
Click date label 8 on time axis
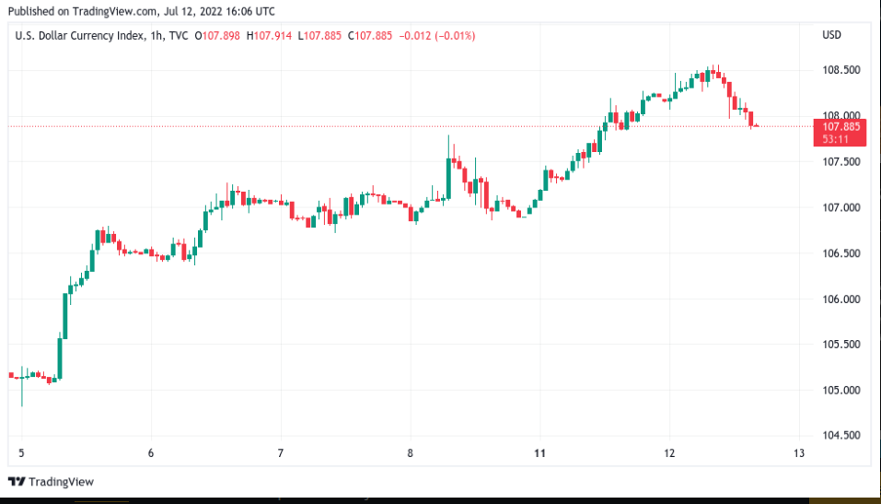411,453
